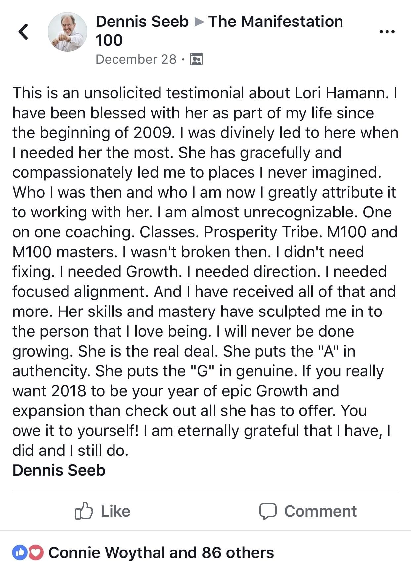Click the triangle arrow between author and group
This screenshot has height=574, width=411.
click(199, 22)
